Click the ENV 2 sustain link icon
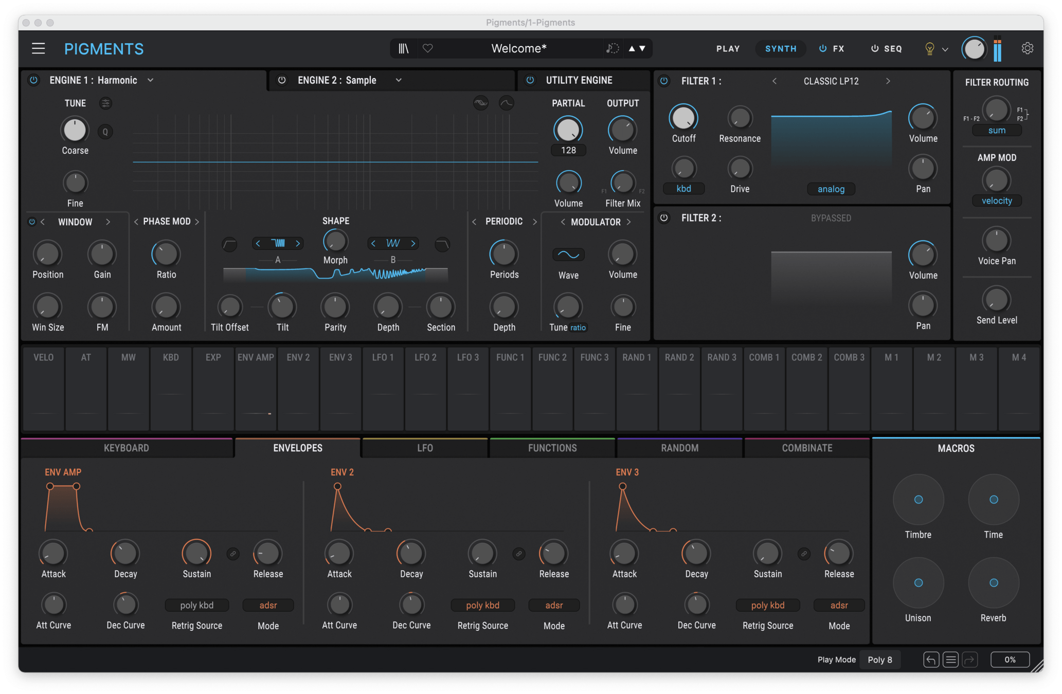The height and width of the screenshot is (694, 1062). pos(519,554)
